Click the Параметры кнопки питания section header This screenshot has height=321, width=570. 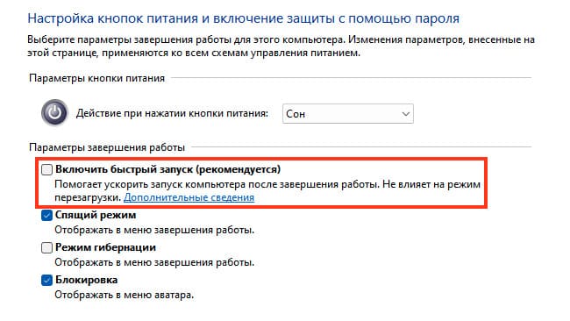point(96,78)
